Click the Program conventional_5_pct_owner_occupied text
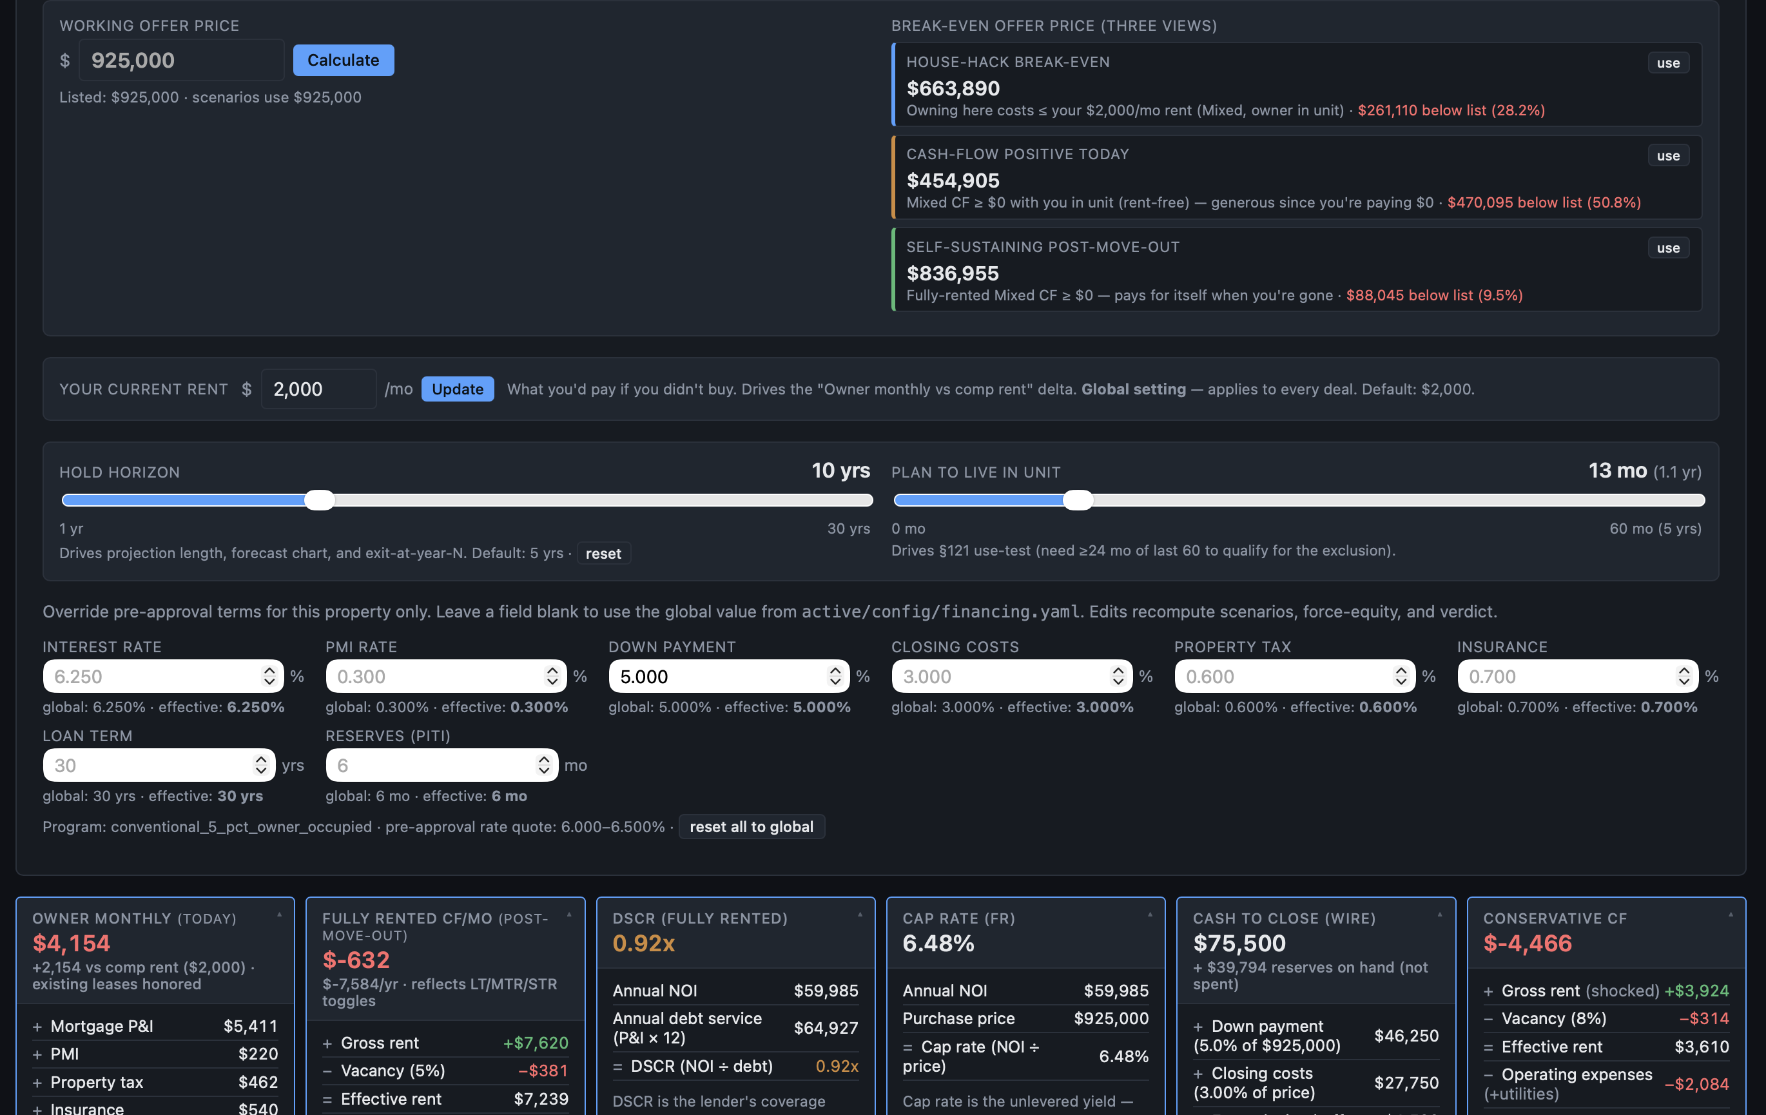 tap(207, 827)
